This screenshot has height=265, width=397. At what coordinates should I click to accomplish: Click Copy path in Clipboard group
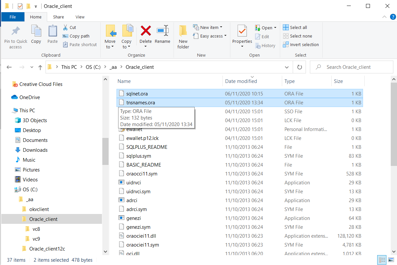pyautogui.click(x=76, y=36)
